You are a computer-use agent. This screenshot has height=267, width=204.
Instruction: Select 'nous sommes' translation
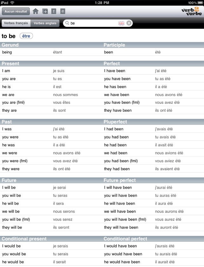tap(65, 95)
